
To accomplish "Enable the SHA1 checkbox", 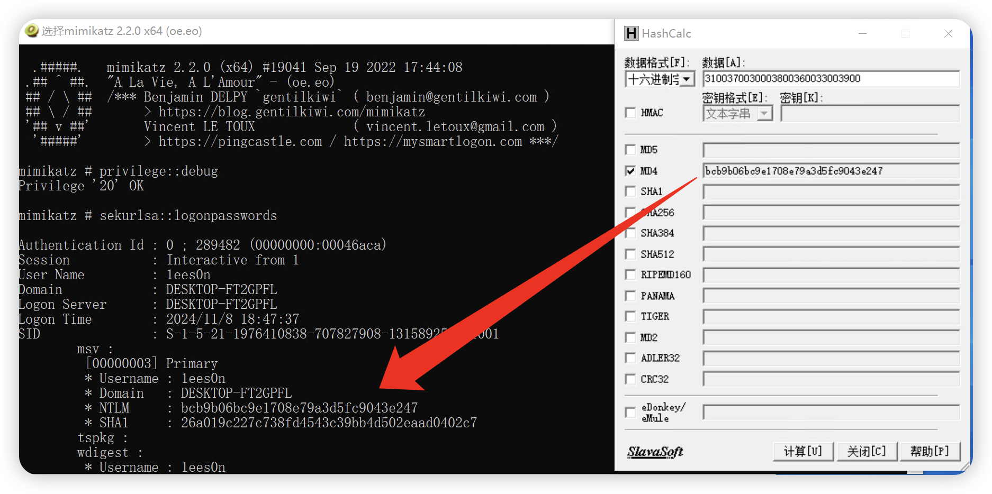I will click(630, 191).
